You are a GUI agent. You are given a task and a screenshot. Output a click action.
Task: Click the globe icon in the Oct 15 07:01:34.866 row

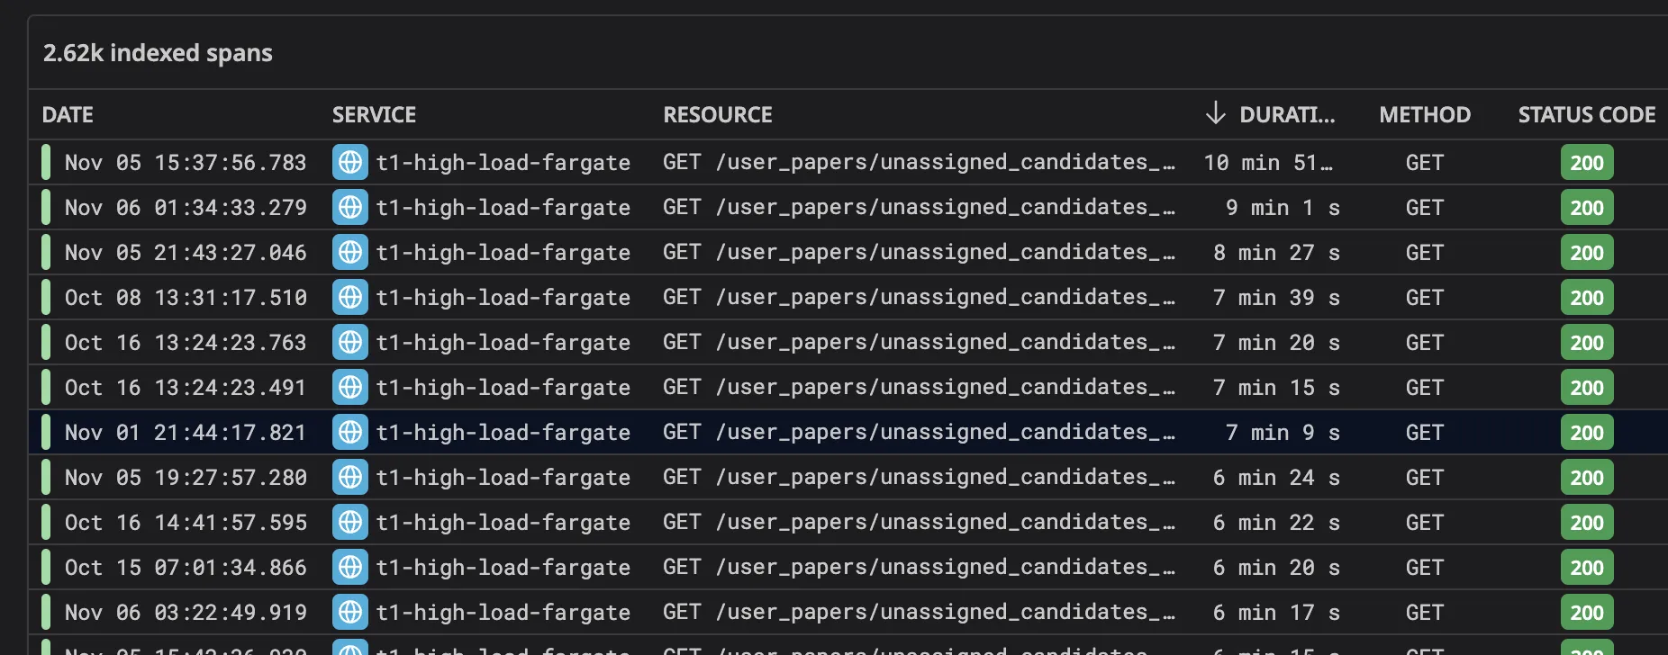point(350,568)
